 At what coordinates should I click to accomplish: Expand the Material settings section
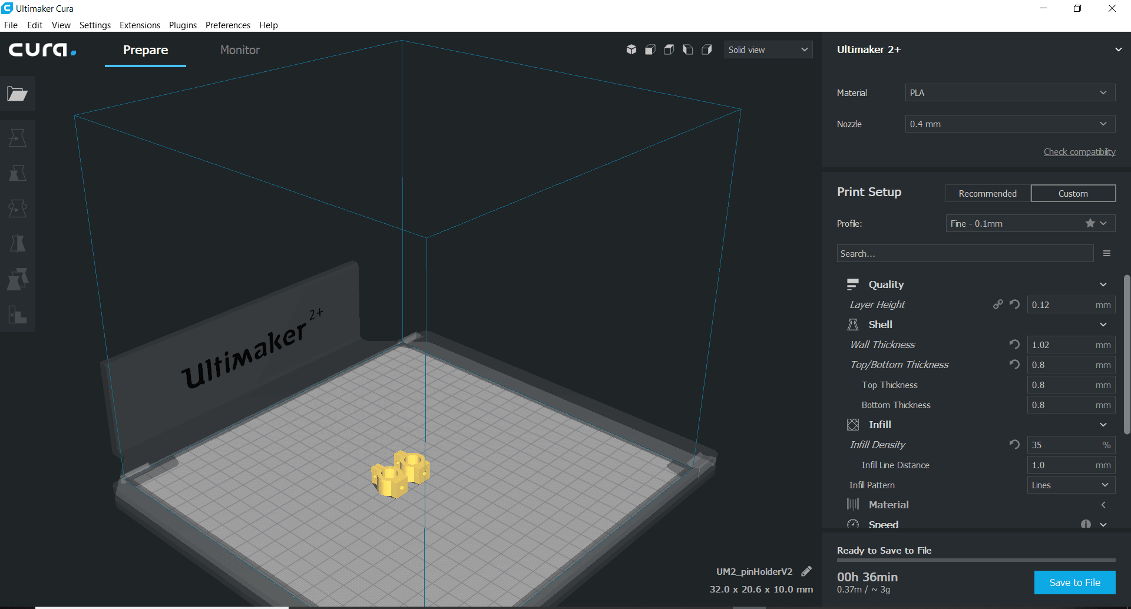[1103, 505]
